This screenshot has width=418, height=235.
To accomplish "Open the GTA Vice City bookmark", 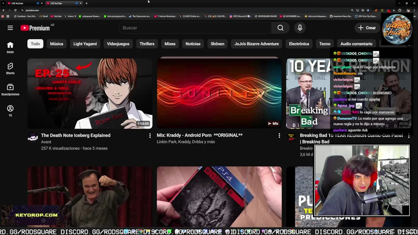I will coord(366,16).
